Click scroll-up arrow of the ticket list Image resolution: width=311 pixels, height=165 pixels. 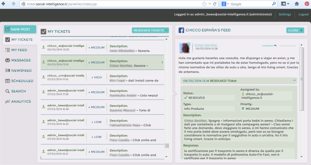tap(166, 39)
